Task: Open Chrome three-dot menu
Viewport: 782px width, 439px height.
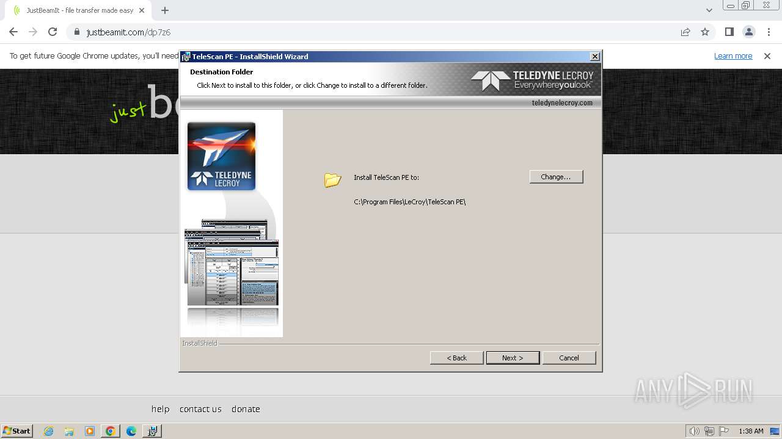Action: tap(768, 32)
